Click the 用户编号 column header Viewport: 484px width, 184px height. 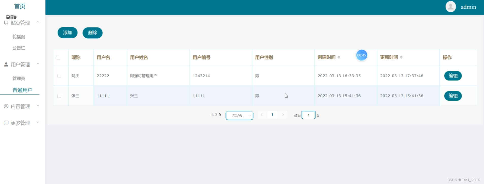[x=201, y=57]
